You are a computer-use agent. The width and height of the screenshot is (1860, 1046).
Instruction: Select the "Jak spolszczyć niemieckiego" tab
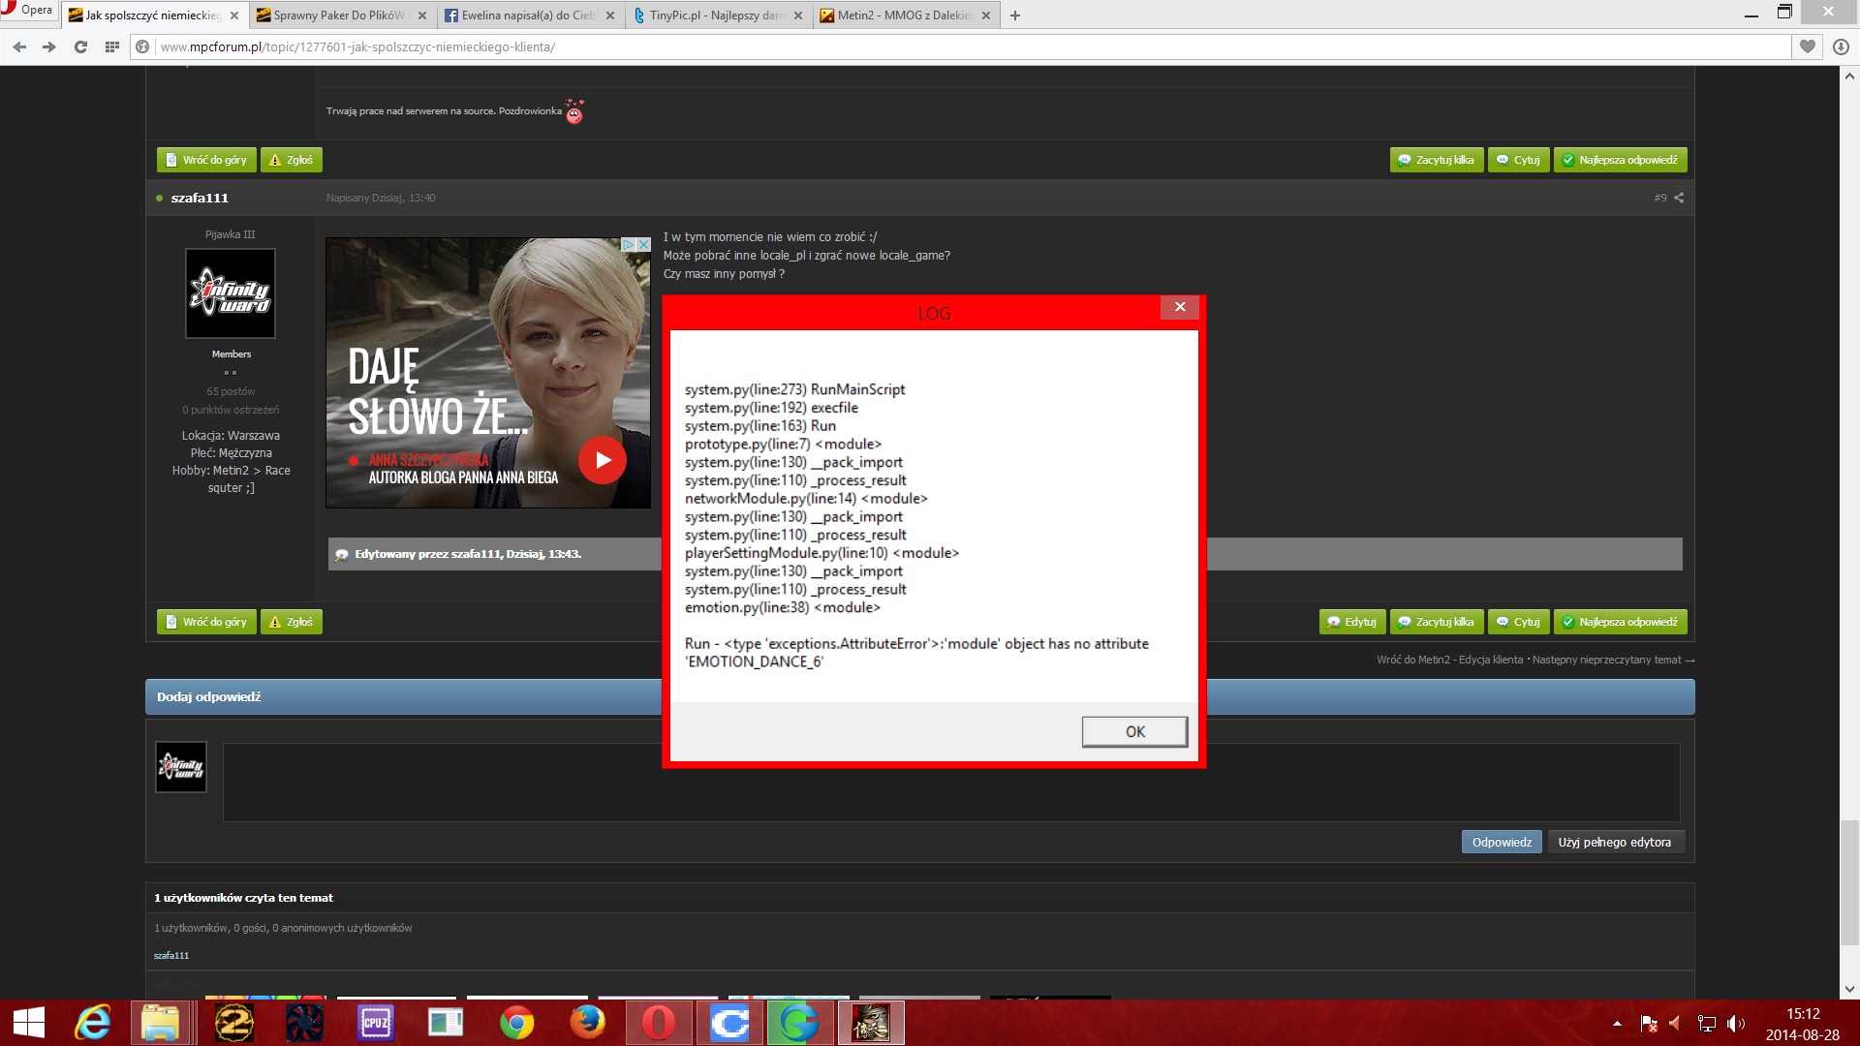[153, 15]
